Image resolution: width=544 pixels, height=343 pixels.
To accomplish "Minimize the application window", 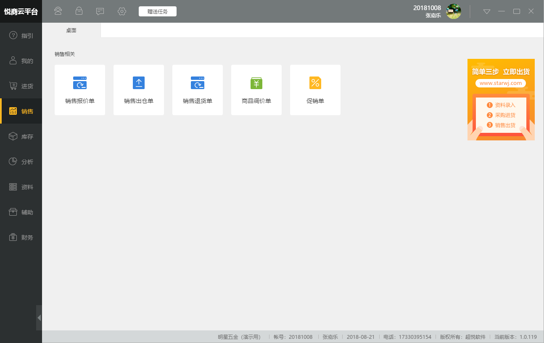I will click(x=502, y=11).
